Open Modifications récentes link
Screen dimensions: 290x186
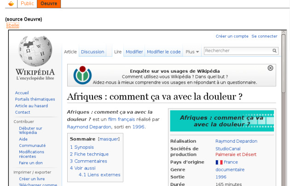pyautogui.click(x=32, y=154)
